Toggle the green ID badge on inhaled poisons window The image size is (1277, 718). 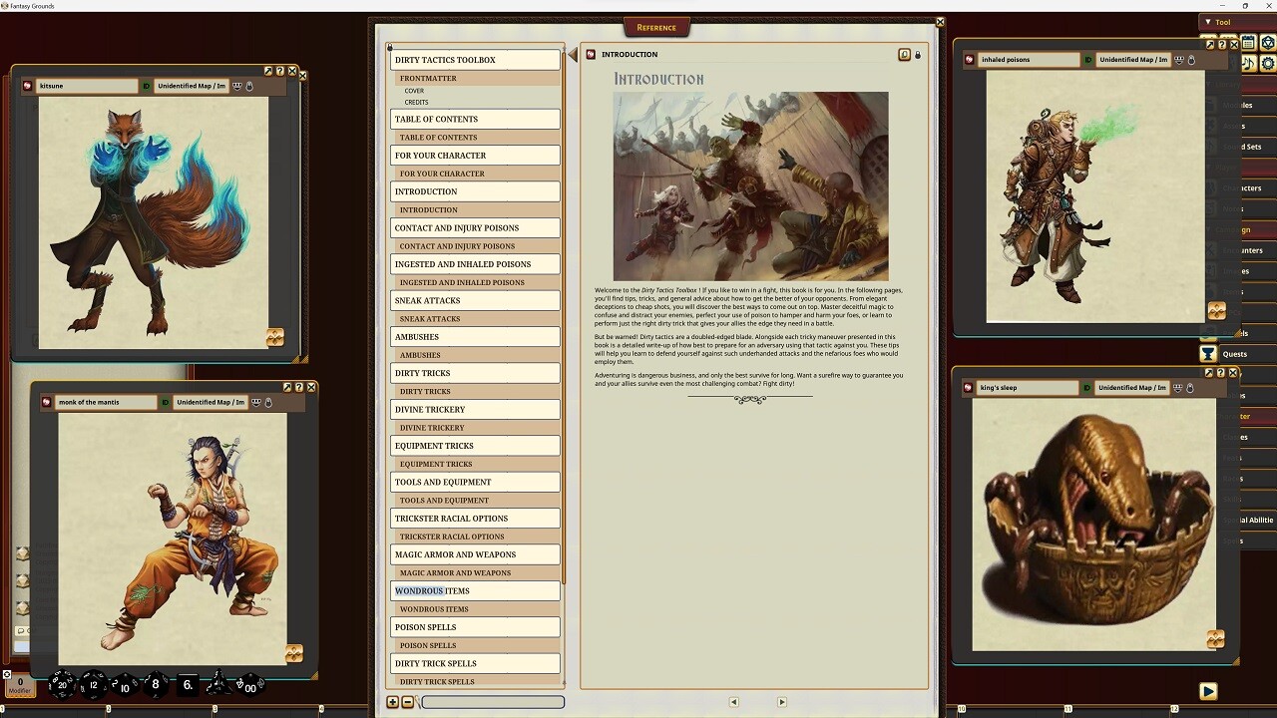pyautogui.click(x=1086, y=60)
